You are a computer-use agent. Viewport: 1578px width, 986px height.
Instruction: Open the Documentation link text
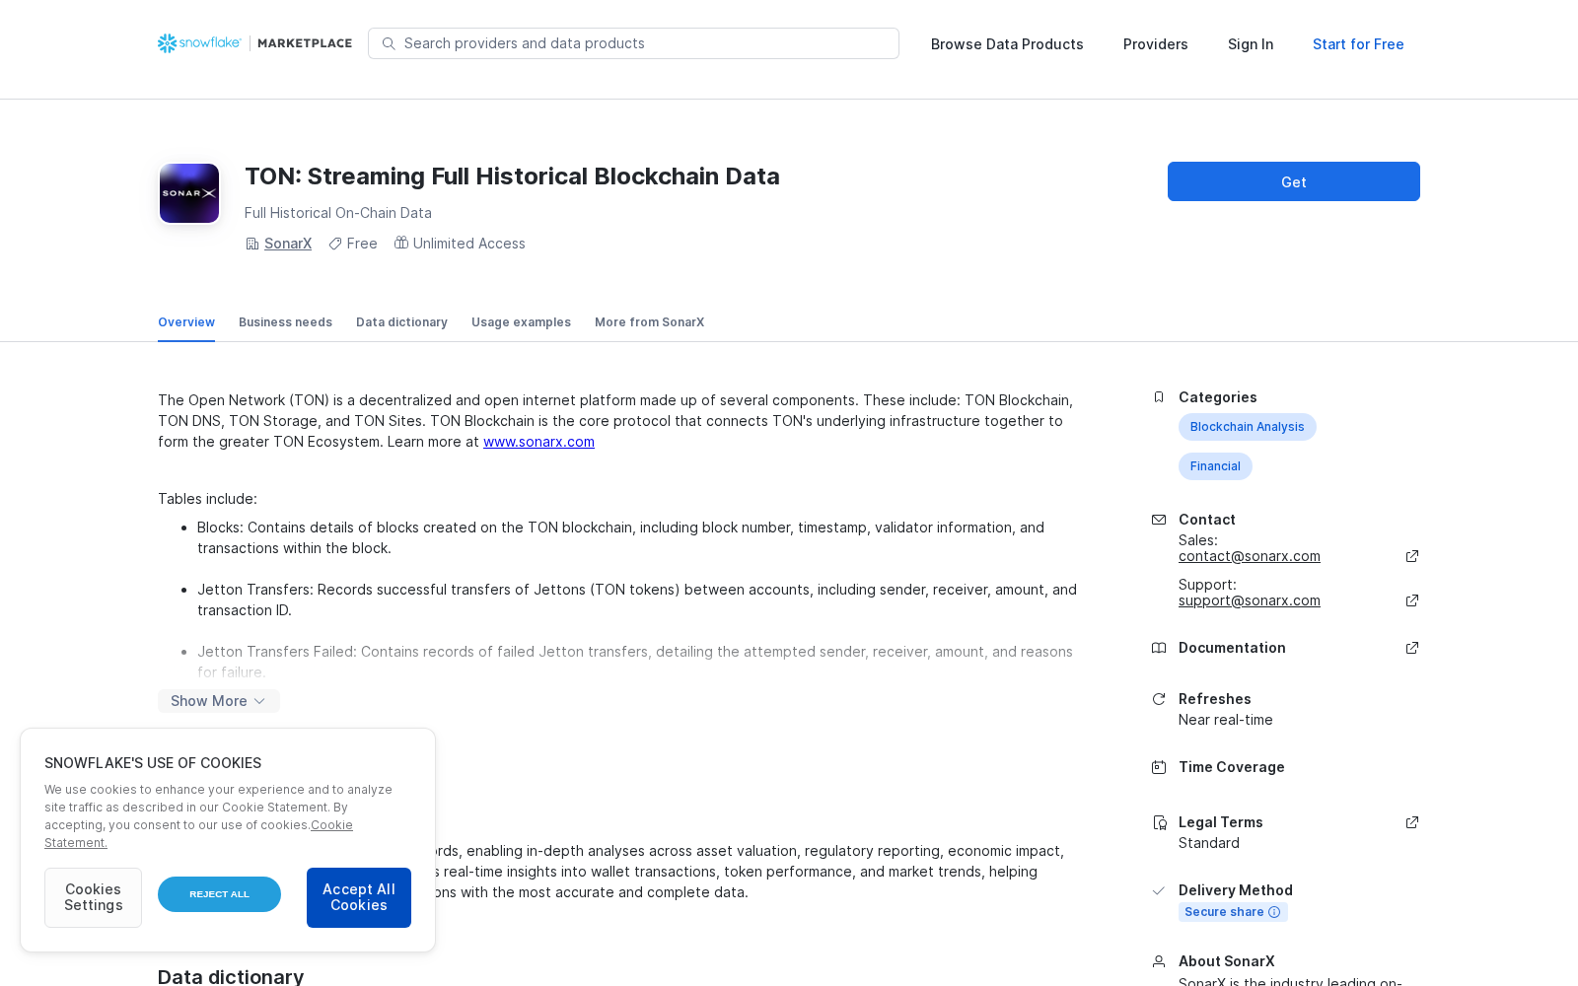1232,648
